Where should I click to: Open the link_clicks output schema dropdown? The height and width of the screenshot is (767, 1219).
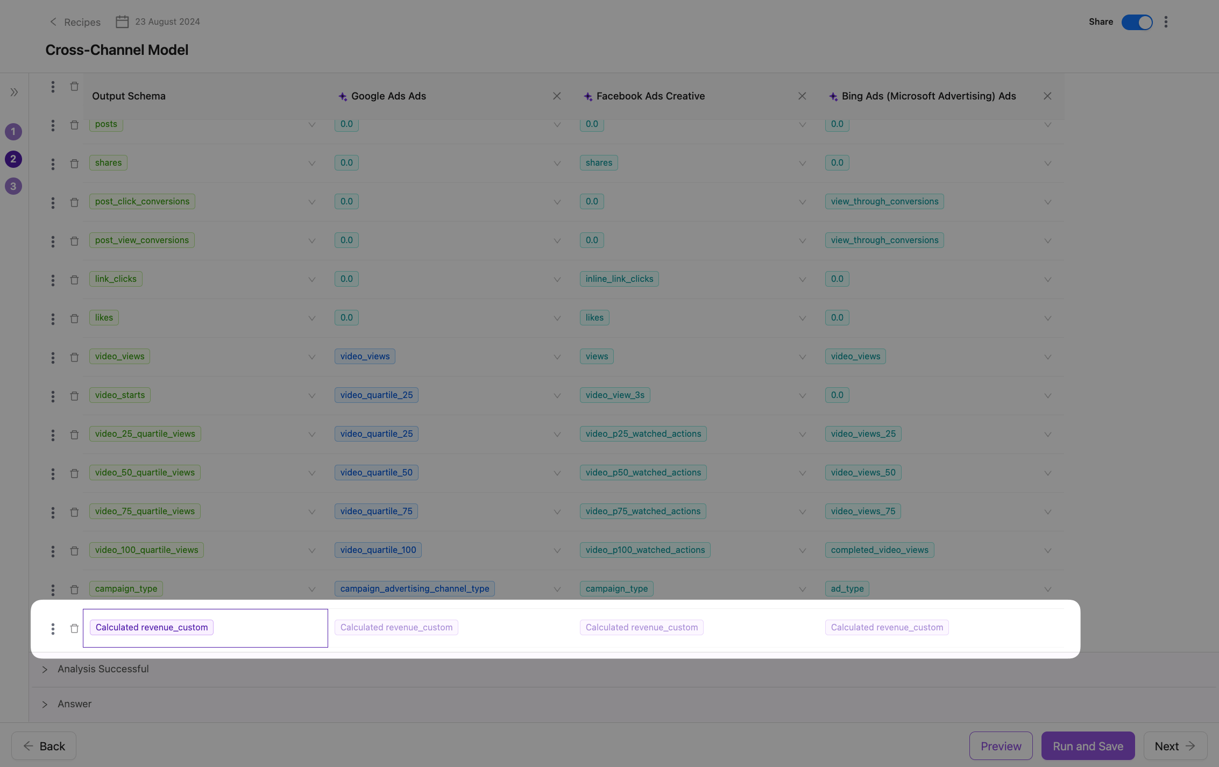tap(311, 280)
